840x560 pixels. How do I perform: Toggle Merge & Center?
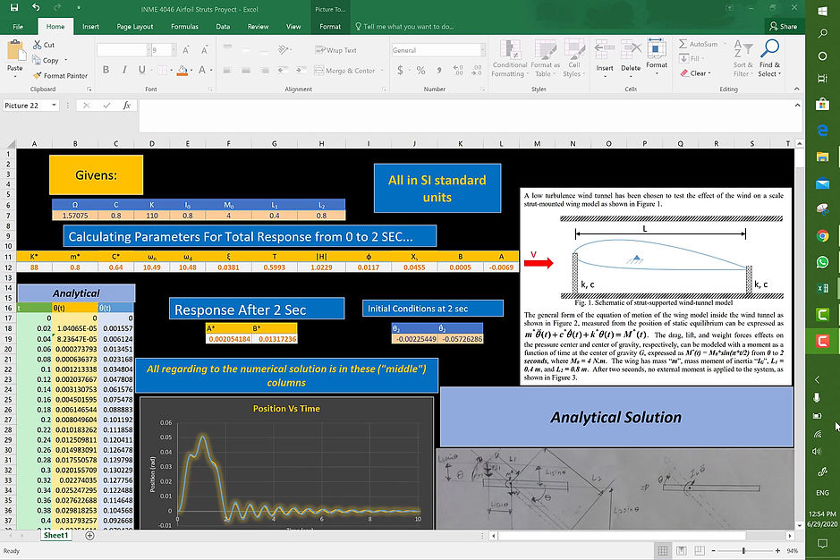(345, 70)
